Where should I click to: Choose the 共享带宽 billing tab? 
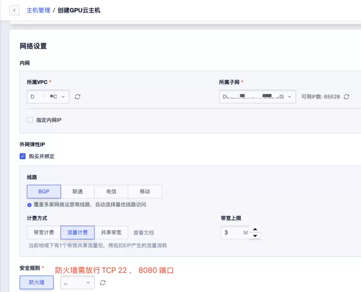pyautogui.click(x=111, y=233)
